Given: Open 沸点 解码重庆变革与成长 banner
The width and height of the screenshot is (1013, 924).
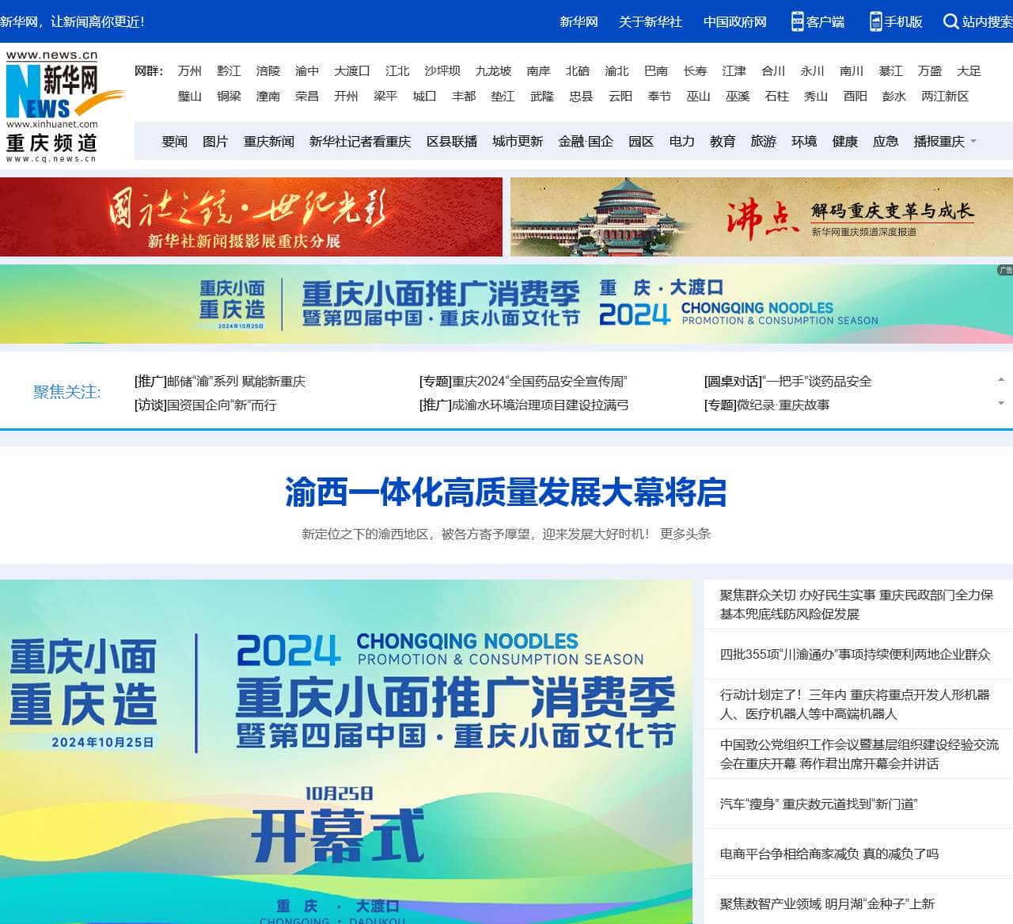Looking at the screenshot, I should (761, 217).
